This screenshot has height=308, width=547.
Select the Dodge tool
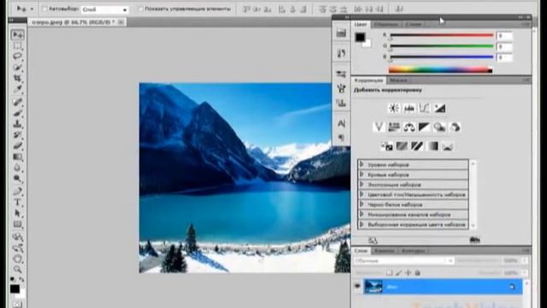(x=17, y=179)
